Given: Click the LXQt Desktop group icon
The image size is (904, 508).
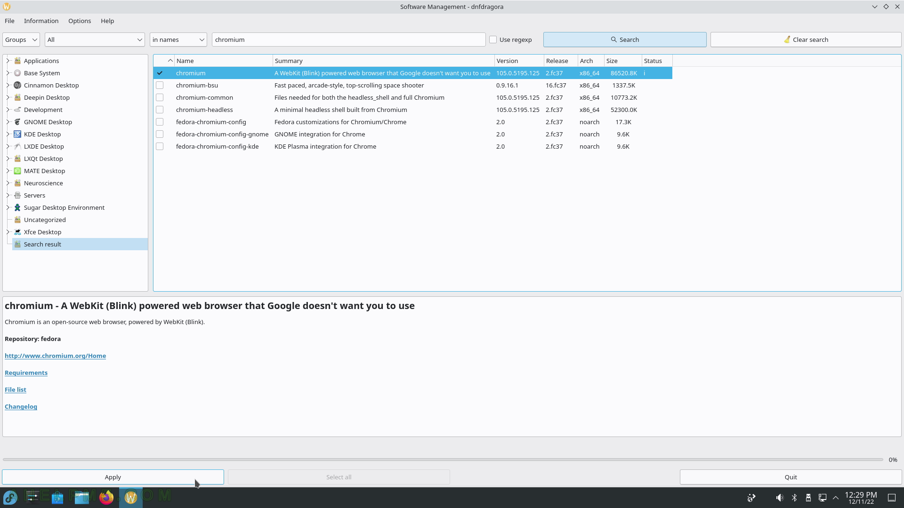Looking at the screenshot, I should [x=17, y=159].
